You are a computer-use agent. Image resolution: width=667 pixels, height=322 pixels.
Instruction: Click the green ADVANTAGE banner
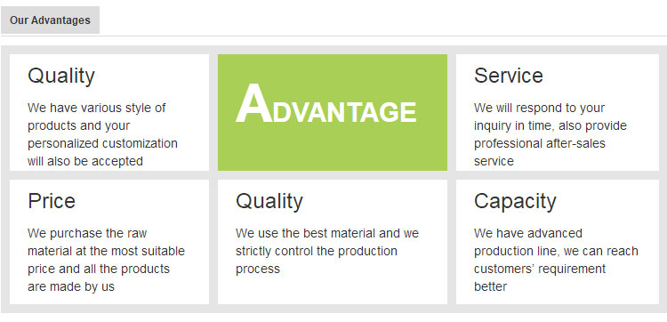click(x=333, y=112)
